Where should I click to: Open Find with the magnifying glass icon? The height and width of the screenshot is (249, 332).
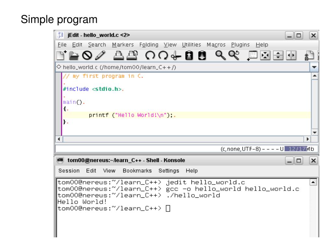tap(220, 56)
